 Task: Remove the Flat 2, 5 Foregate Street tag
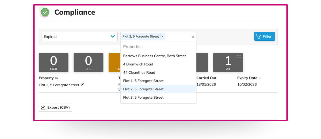[x=163, y=37]
